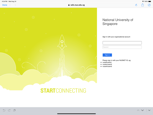
Task: Tap the Done button in browser bar
Action: coord(5,5)
